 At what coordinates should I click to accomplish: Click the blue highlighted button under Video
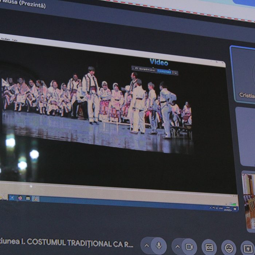164,71
